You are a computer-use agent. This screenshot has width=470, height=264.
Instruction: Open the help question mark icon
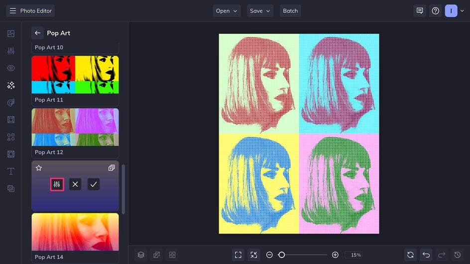coord(436,11)
